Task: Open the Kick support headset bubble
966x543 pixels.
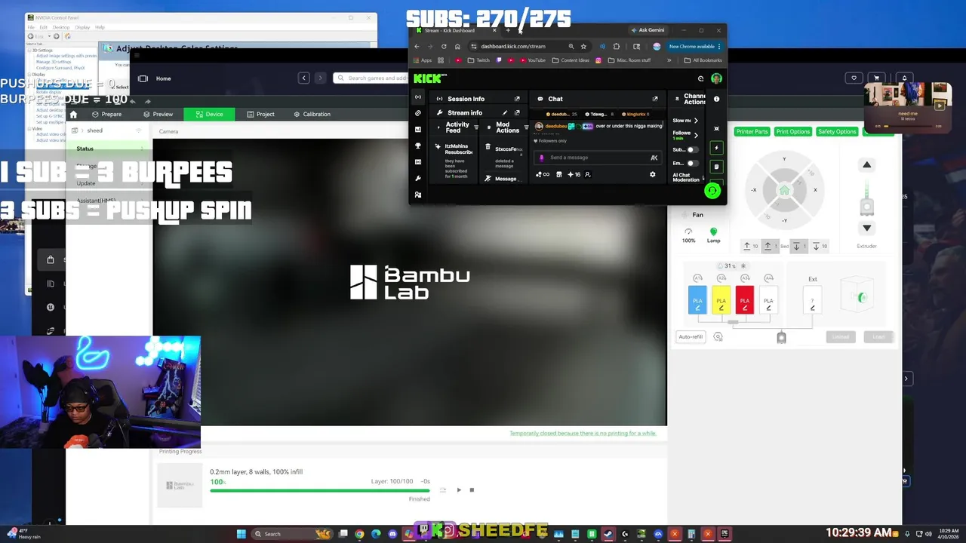Action: click(712, 191)
